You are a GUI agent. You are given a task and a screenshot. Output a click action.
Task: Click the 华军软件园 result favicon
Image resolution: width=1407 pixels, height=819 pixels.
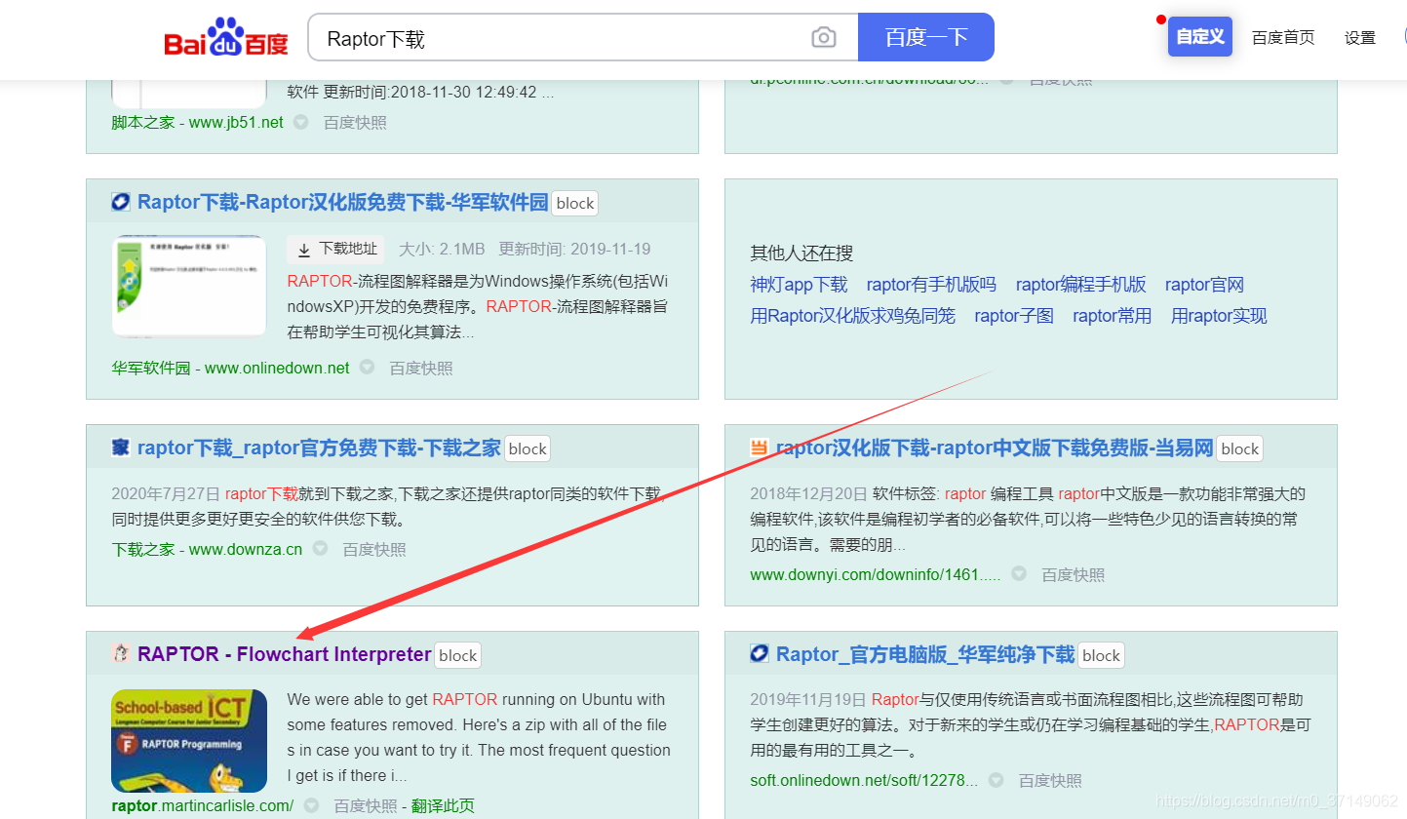click(x=121, y=202)
